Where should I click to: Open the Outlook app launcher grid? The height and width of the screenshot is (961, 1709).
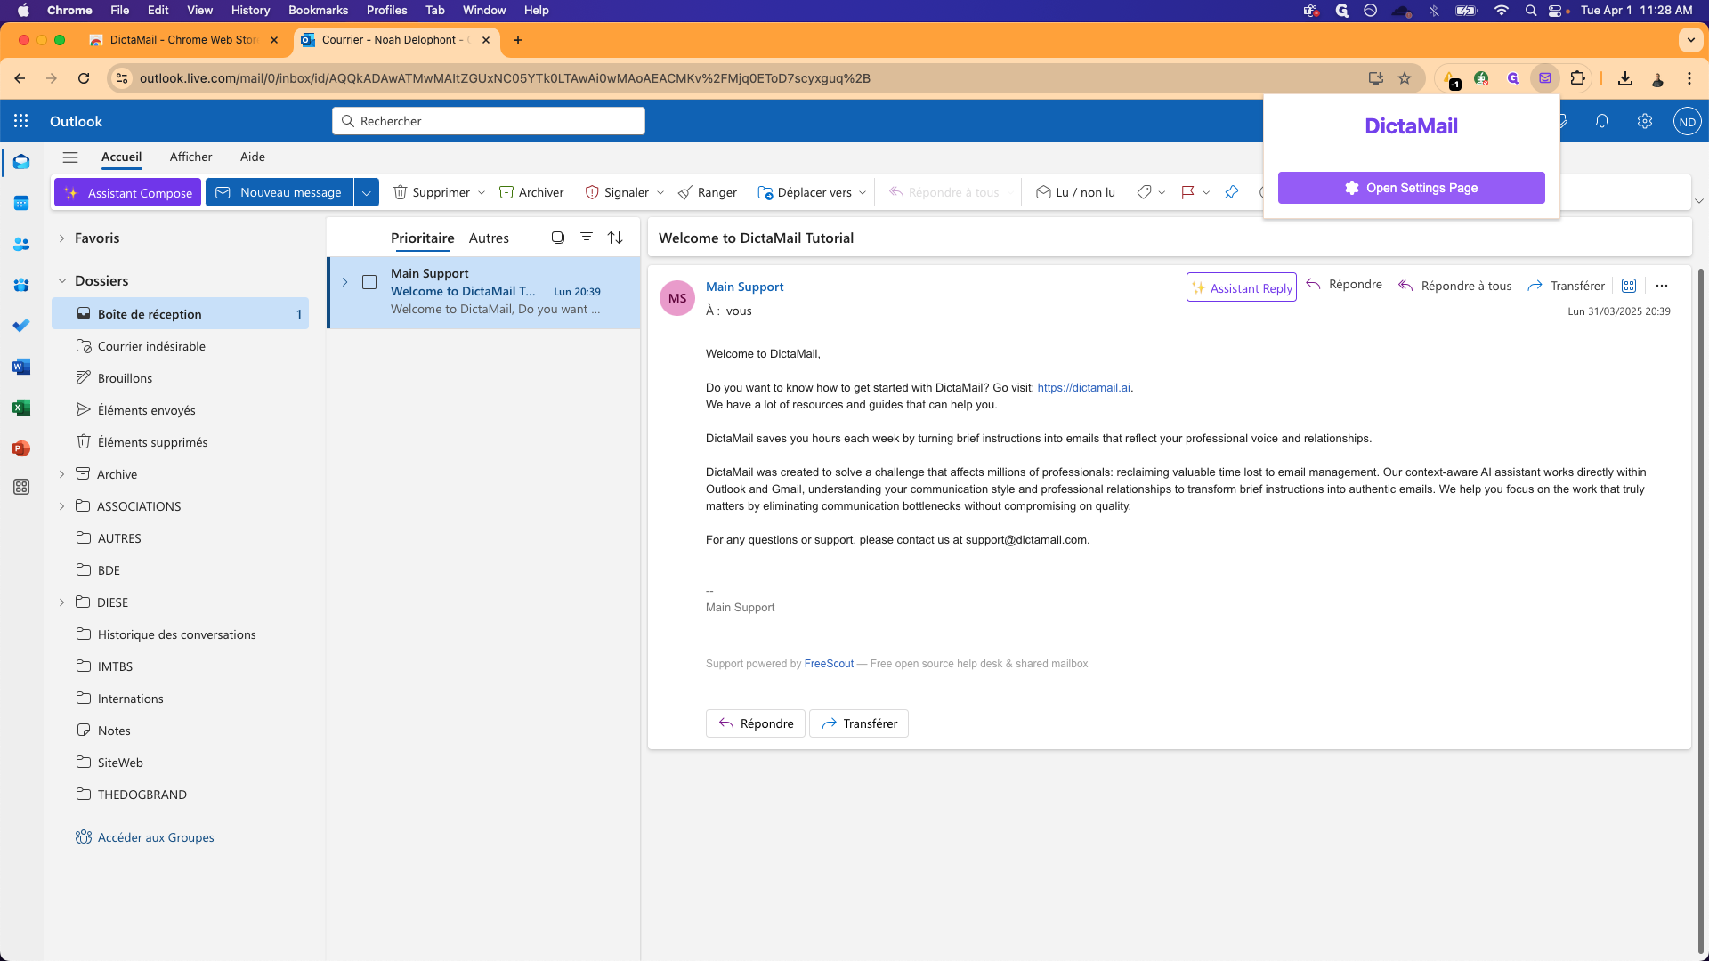point(21,121)
